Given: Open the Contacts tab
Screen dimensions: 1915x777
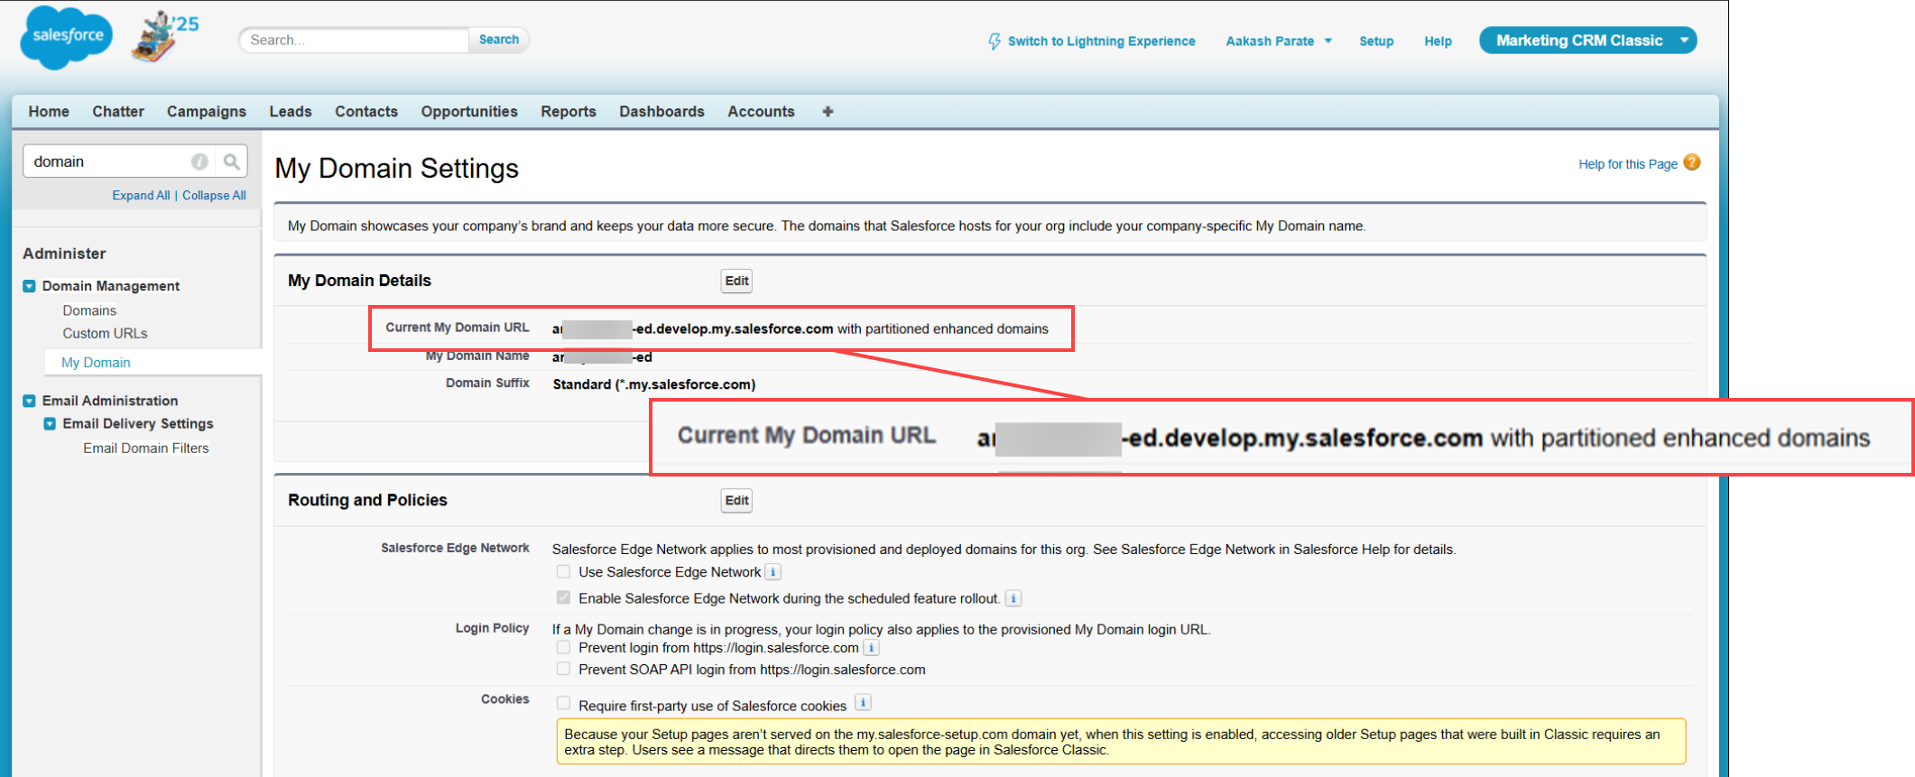Looking at the screenshot, I should coord(366,112).
